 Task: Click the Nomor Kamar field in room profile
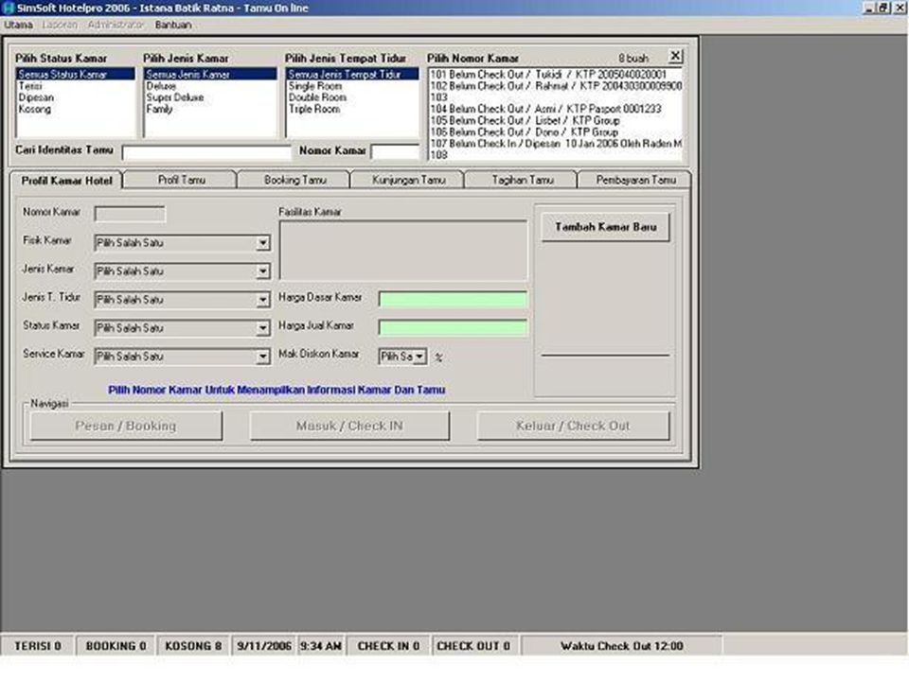(130, 215)
